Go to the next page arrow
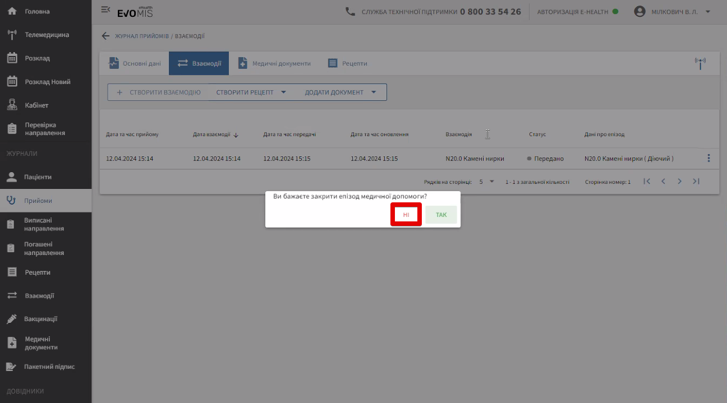Viewport: 727px width, 403px height. click(679, 182)
